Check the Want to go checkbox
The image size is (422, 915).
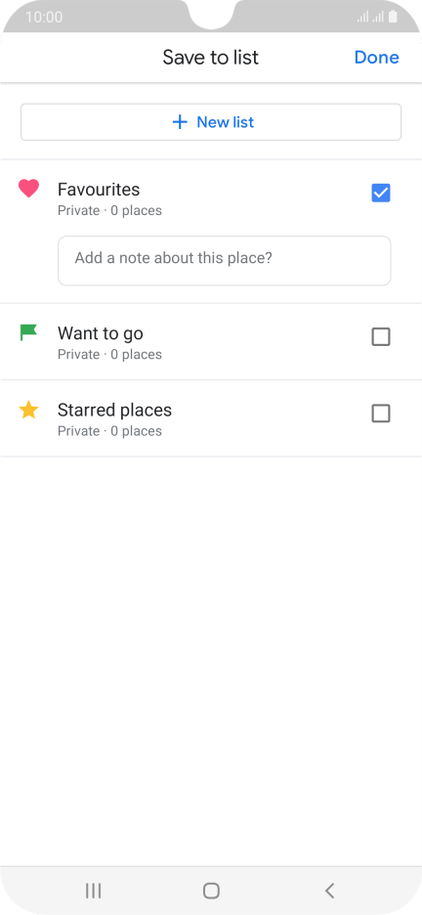[381, 336]
